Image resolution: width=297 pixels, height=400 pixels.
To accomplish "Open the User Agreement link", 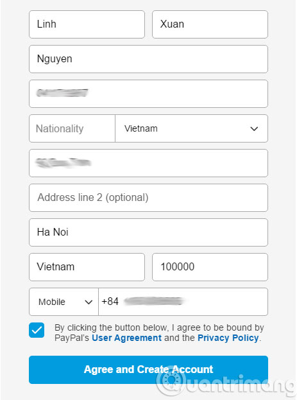I will [127, 338].
